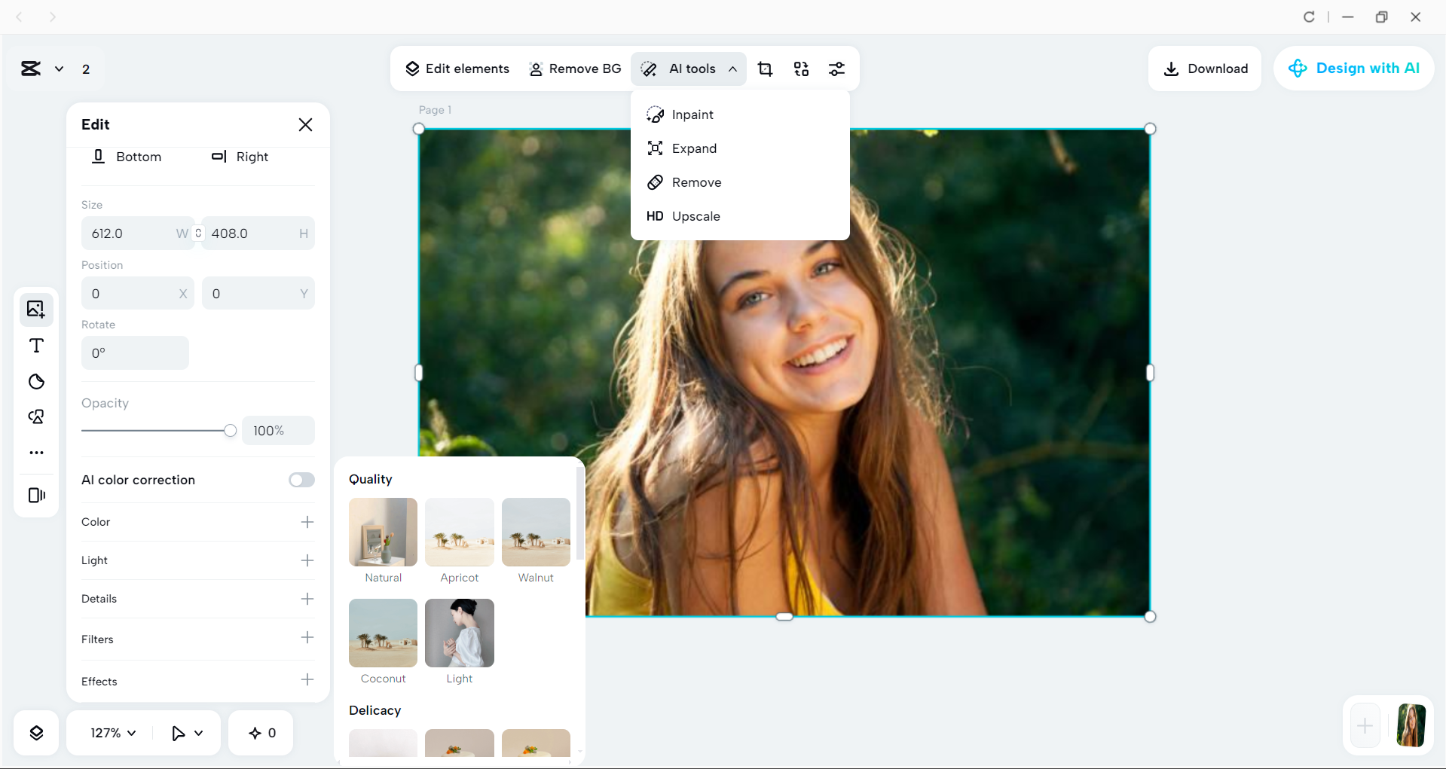The width and height of the screenshot is (1446, 769).
Task: Click the Download button
Action: (1205, 69)
